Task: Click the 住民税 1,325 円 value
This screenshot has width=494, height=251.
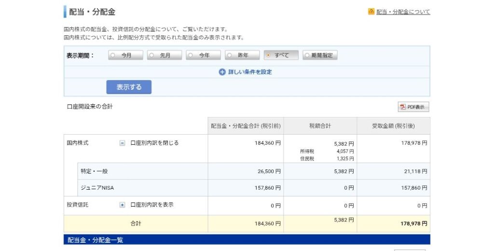Action: [x=345, y=159]
